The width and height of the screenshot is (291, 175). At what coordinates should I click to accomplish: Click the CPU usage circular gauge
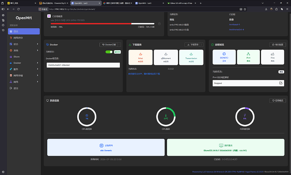pos(87,117)
